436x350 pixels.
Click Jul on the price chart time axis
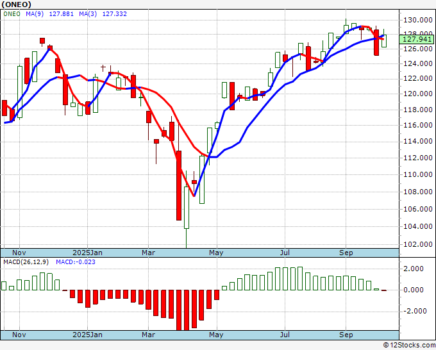pyautogui.click(x=285, y=253)
